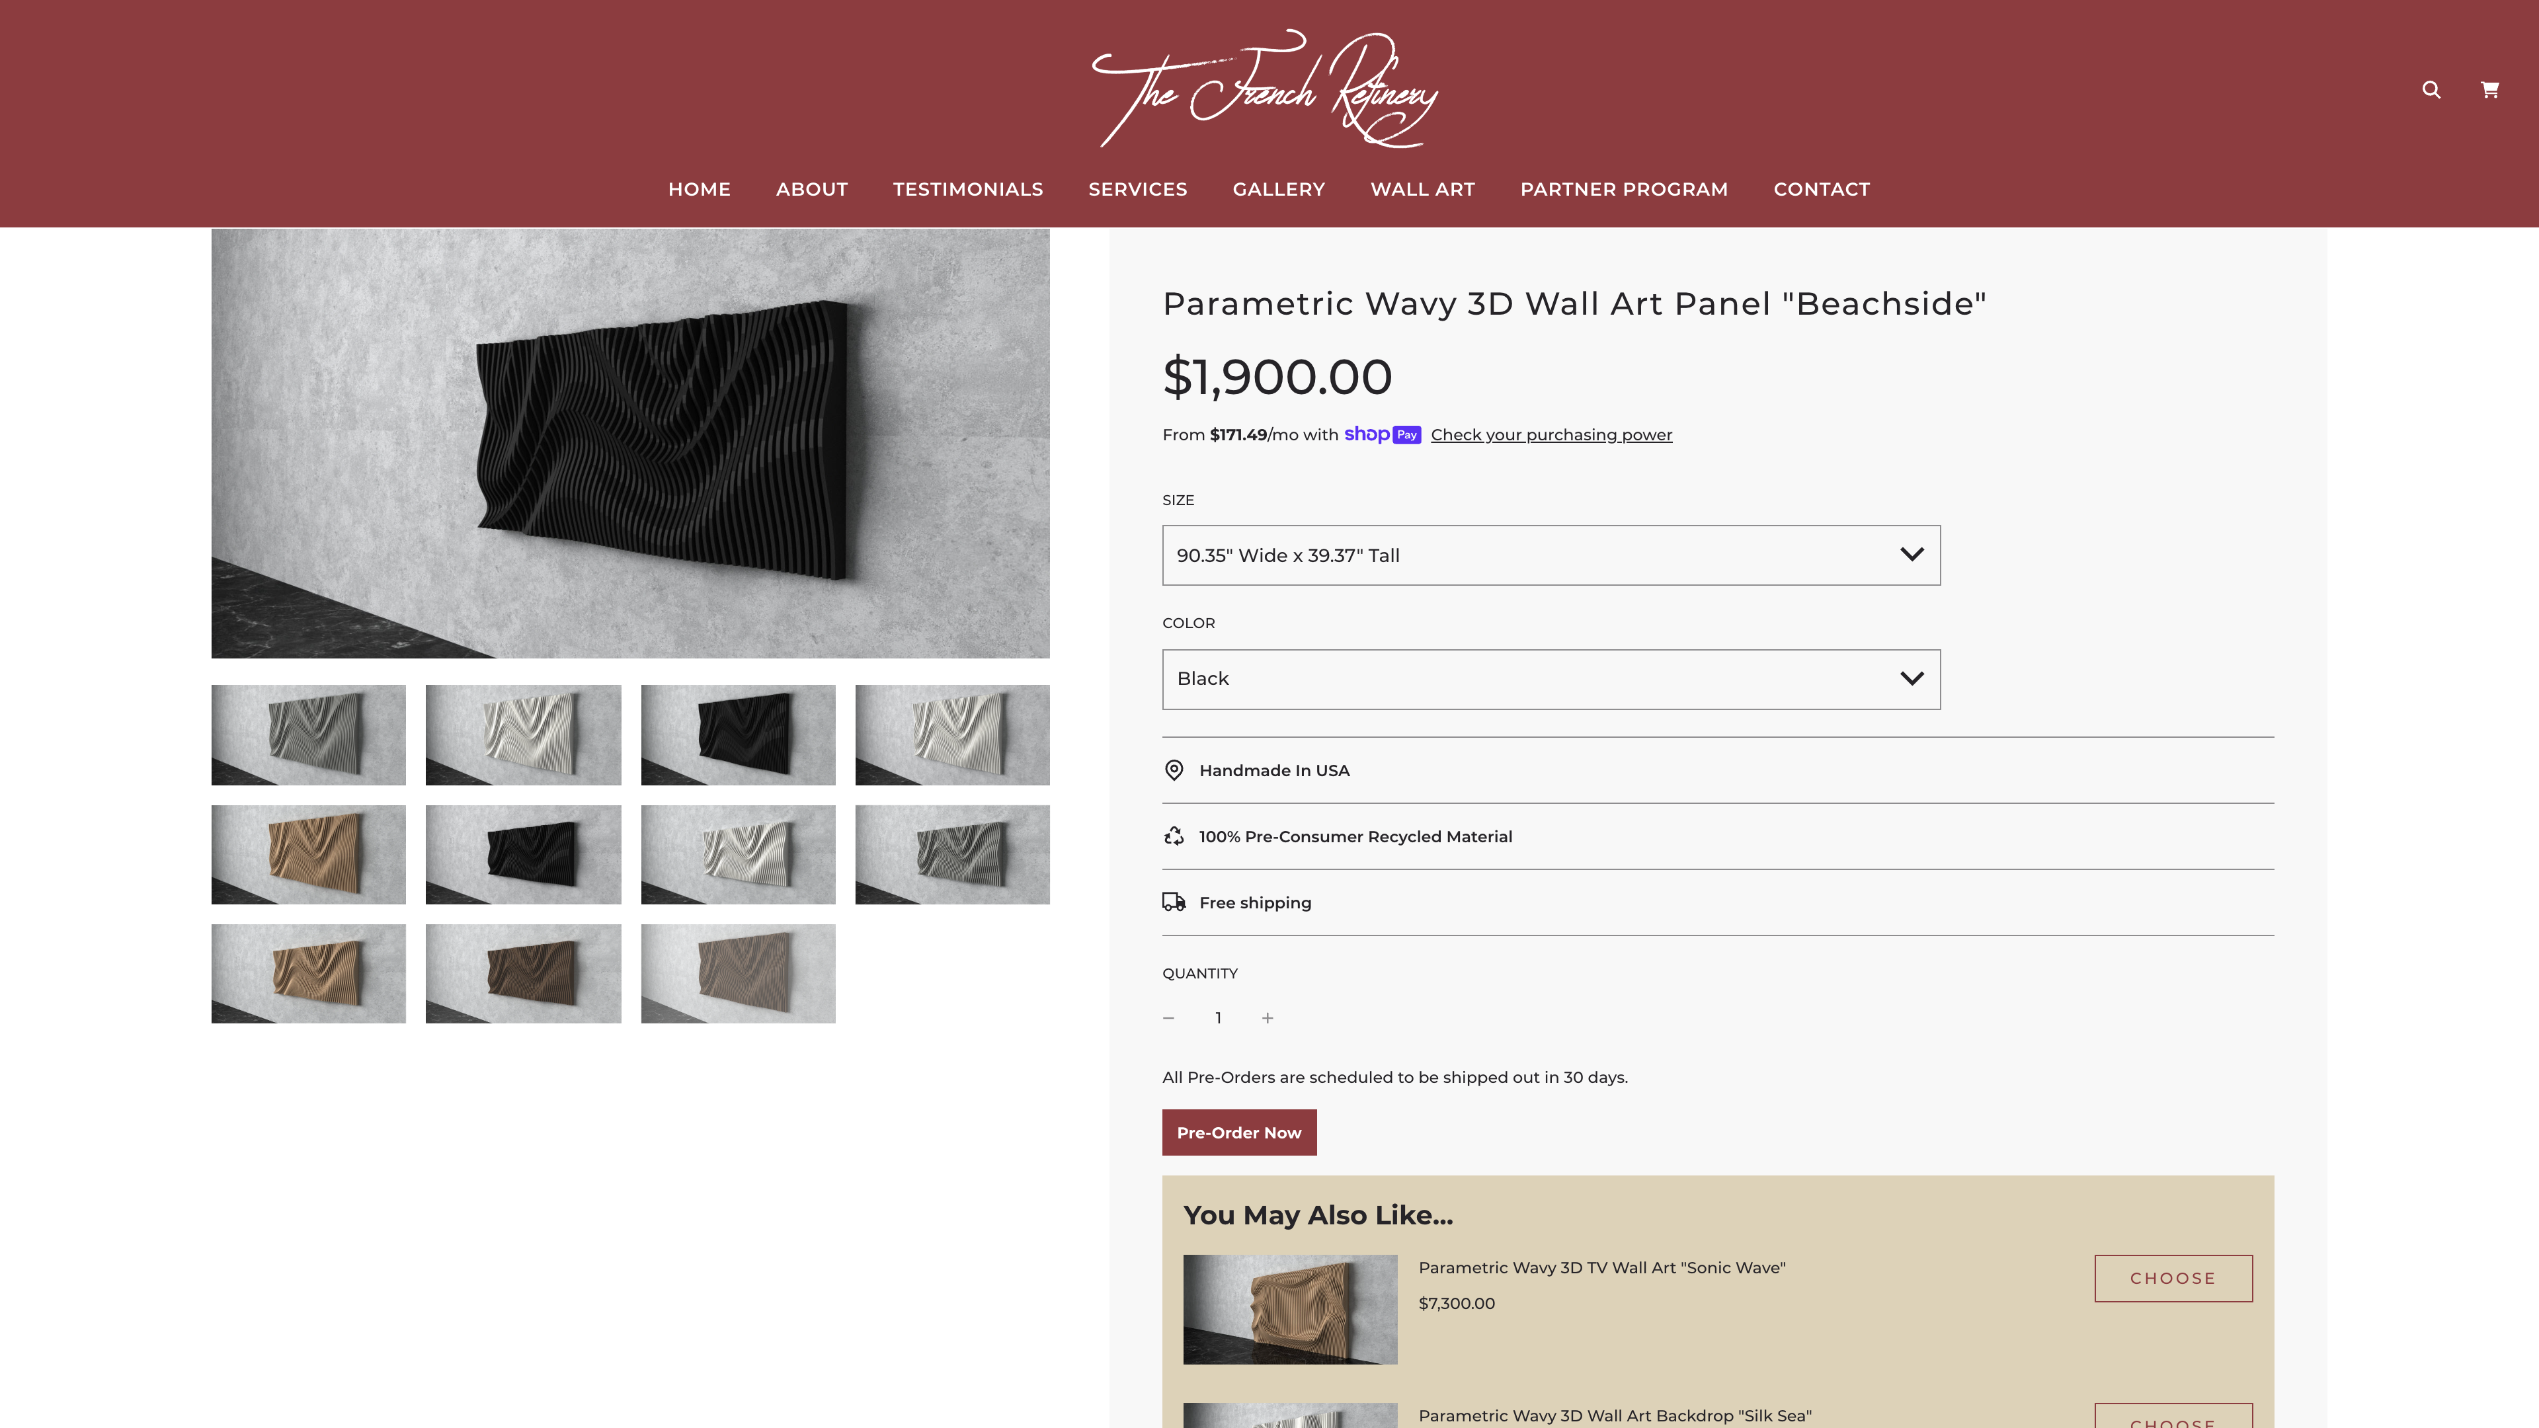Click the Handmade In USA pin icon
This screenshot has height=1428, width=2539.
click(x=1174, y=771)
